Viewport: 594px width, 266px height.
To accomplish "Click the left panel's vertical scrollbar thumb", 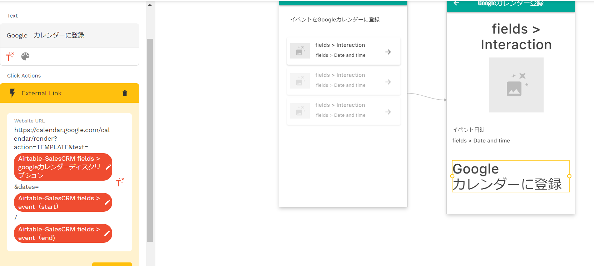I will [150, 140].
